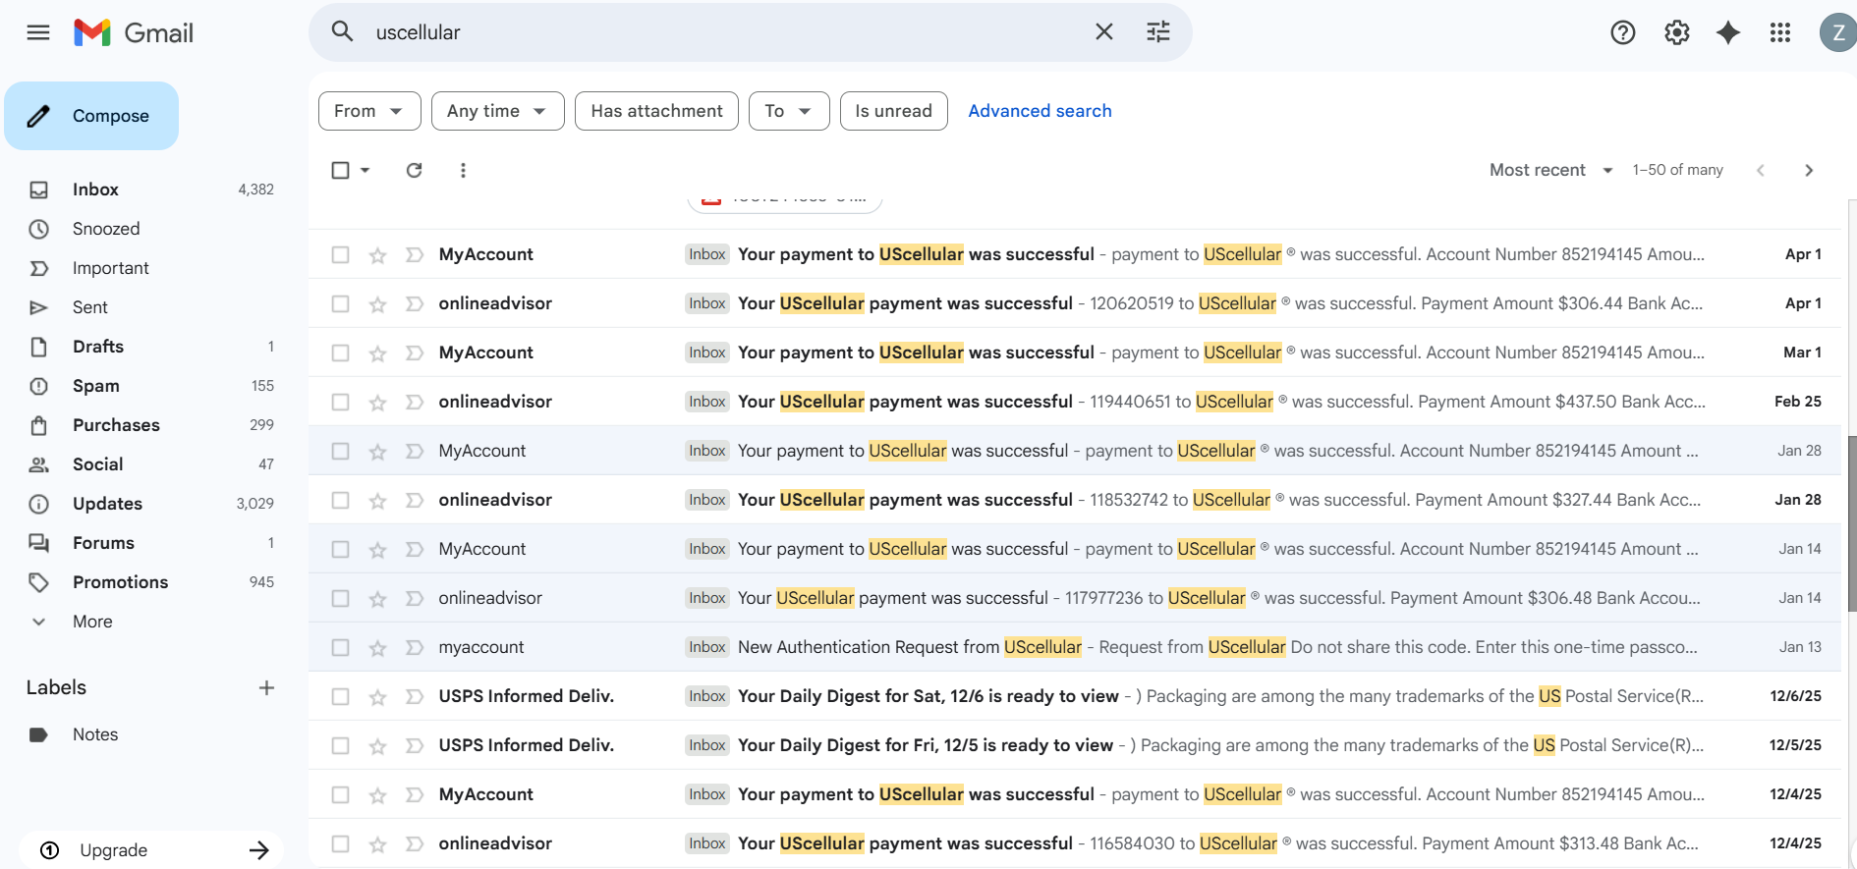Open the Google apps grid

(x=1780, y=32)
